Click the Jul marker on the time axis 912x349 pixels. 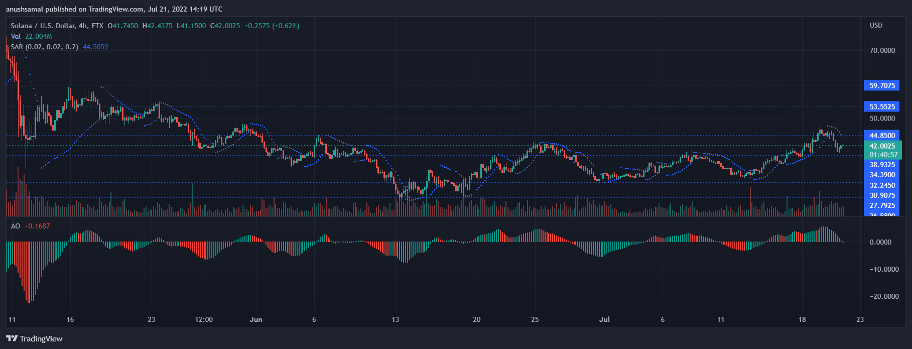pyautogui.click(x=604, y=319)
